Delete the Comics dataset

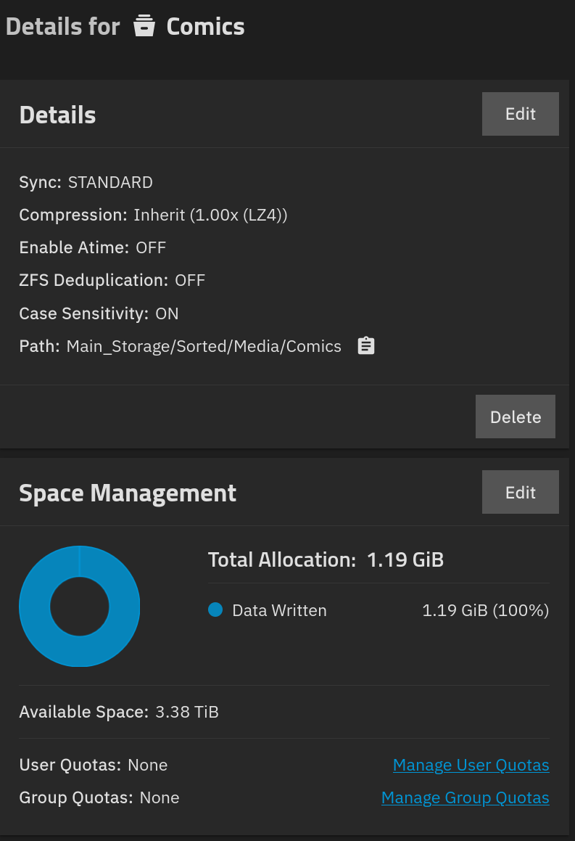[516, 417]
